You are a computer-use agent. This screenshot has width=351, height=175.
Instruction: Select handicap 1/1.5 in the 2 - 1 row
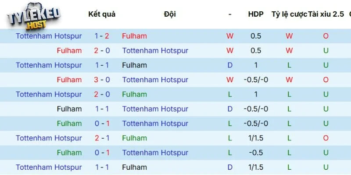pos(256,138)
